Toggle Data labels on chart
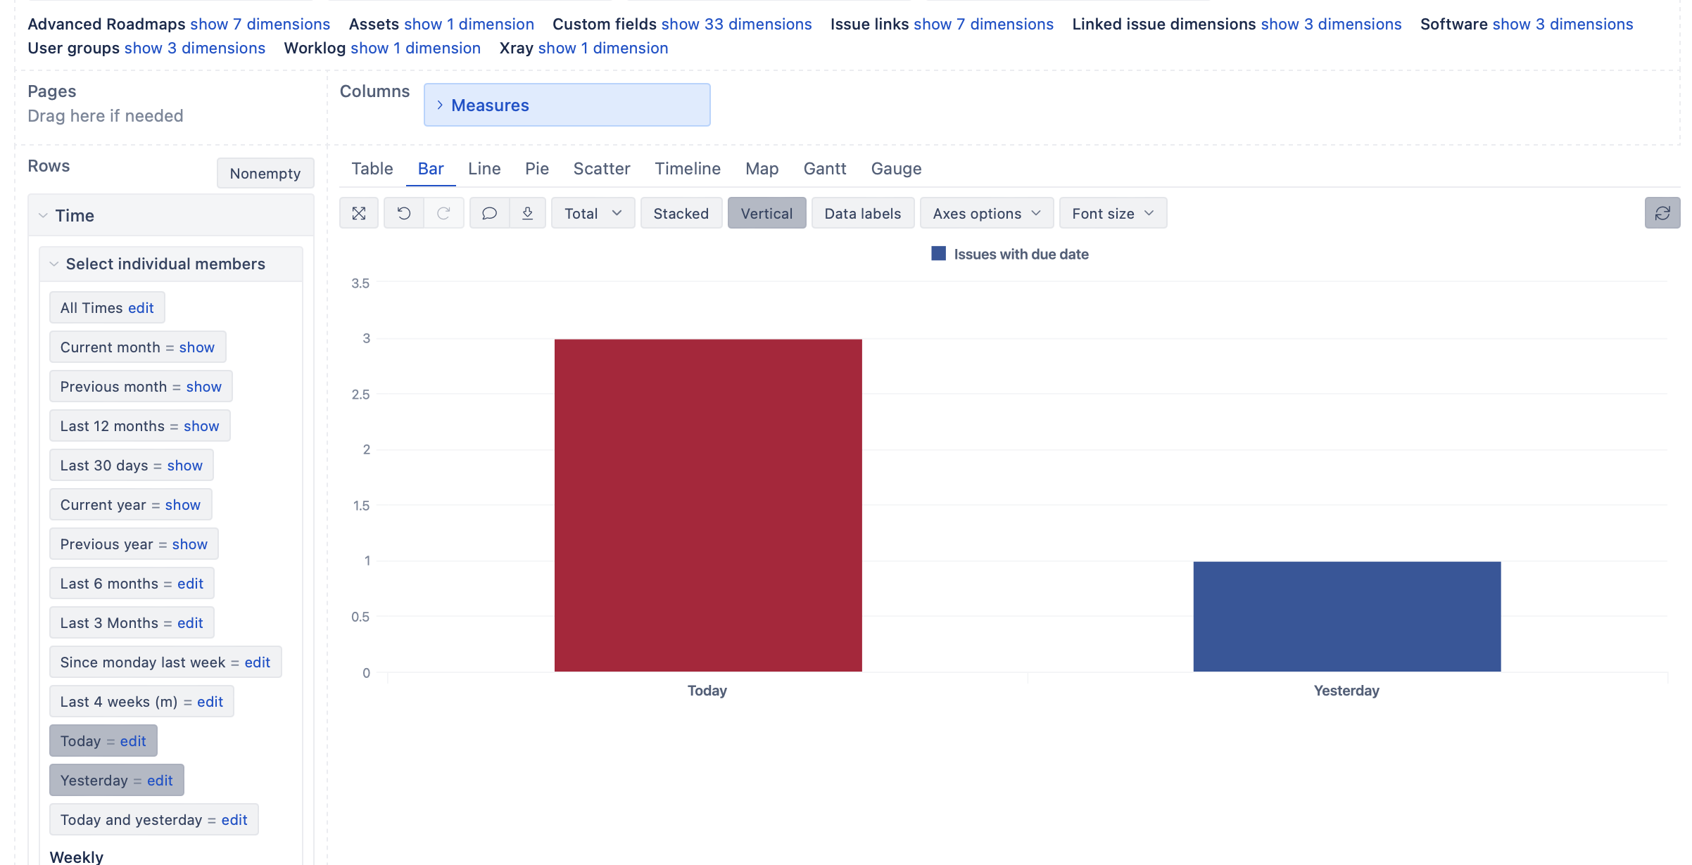The image size is (1692, 865). click(862, 213)
